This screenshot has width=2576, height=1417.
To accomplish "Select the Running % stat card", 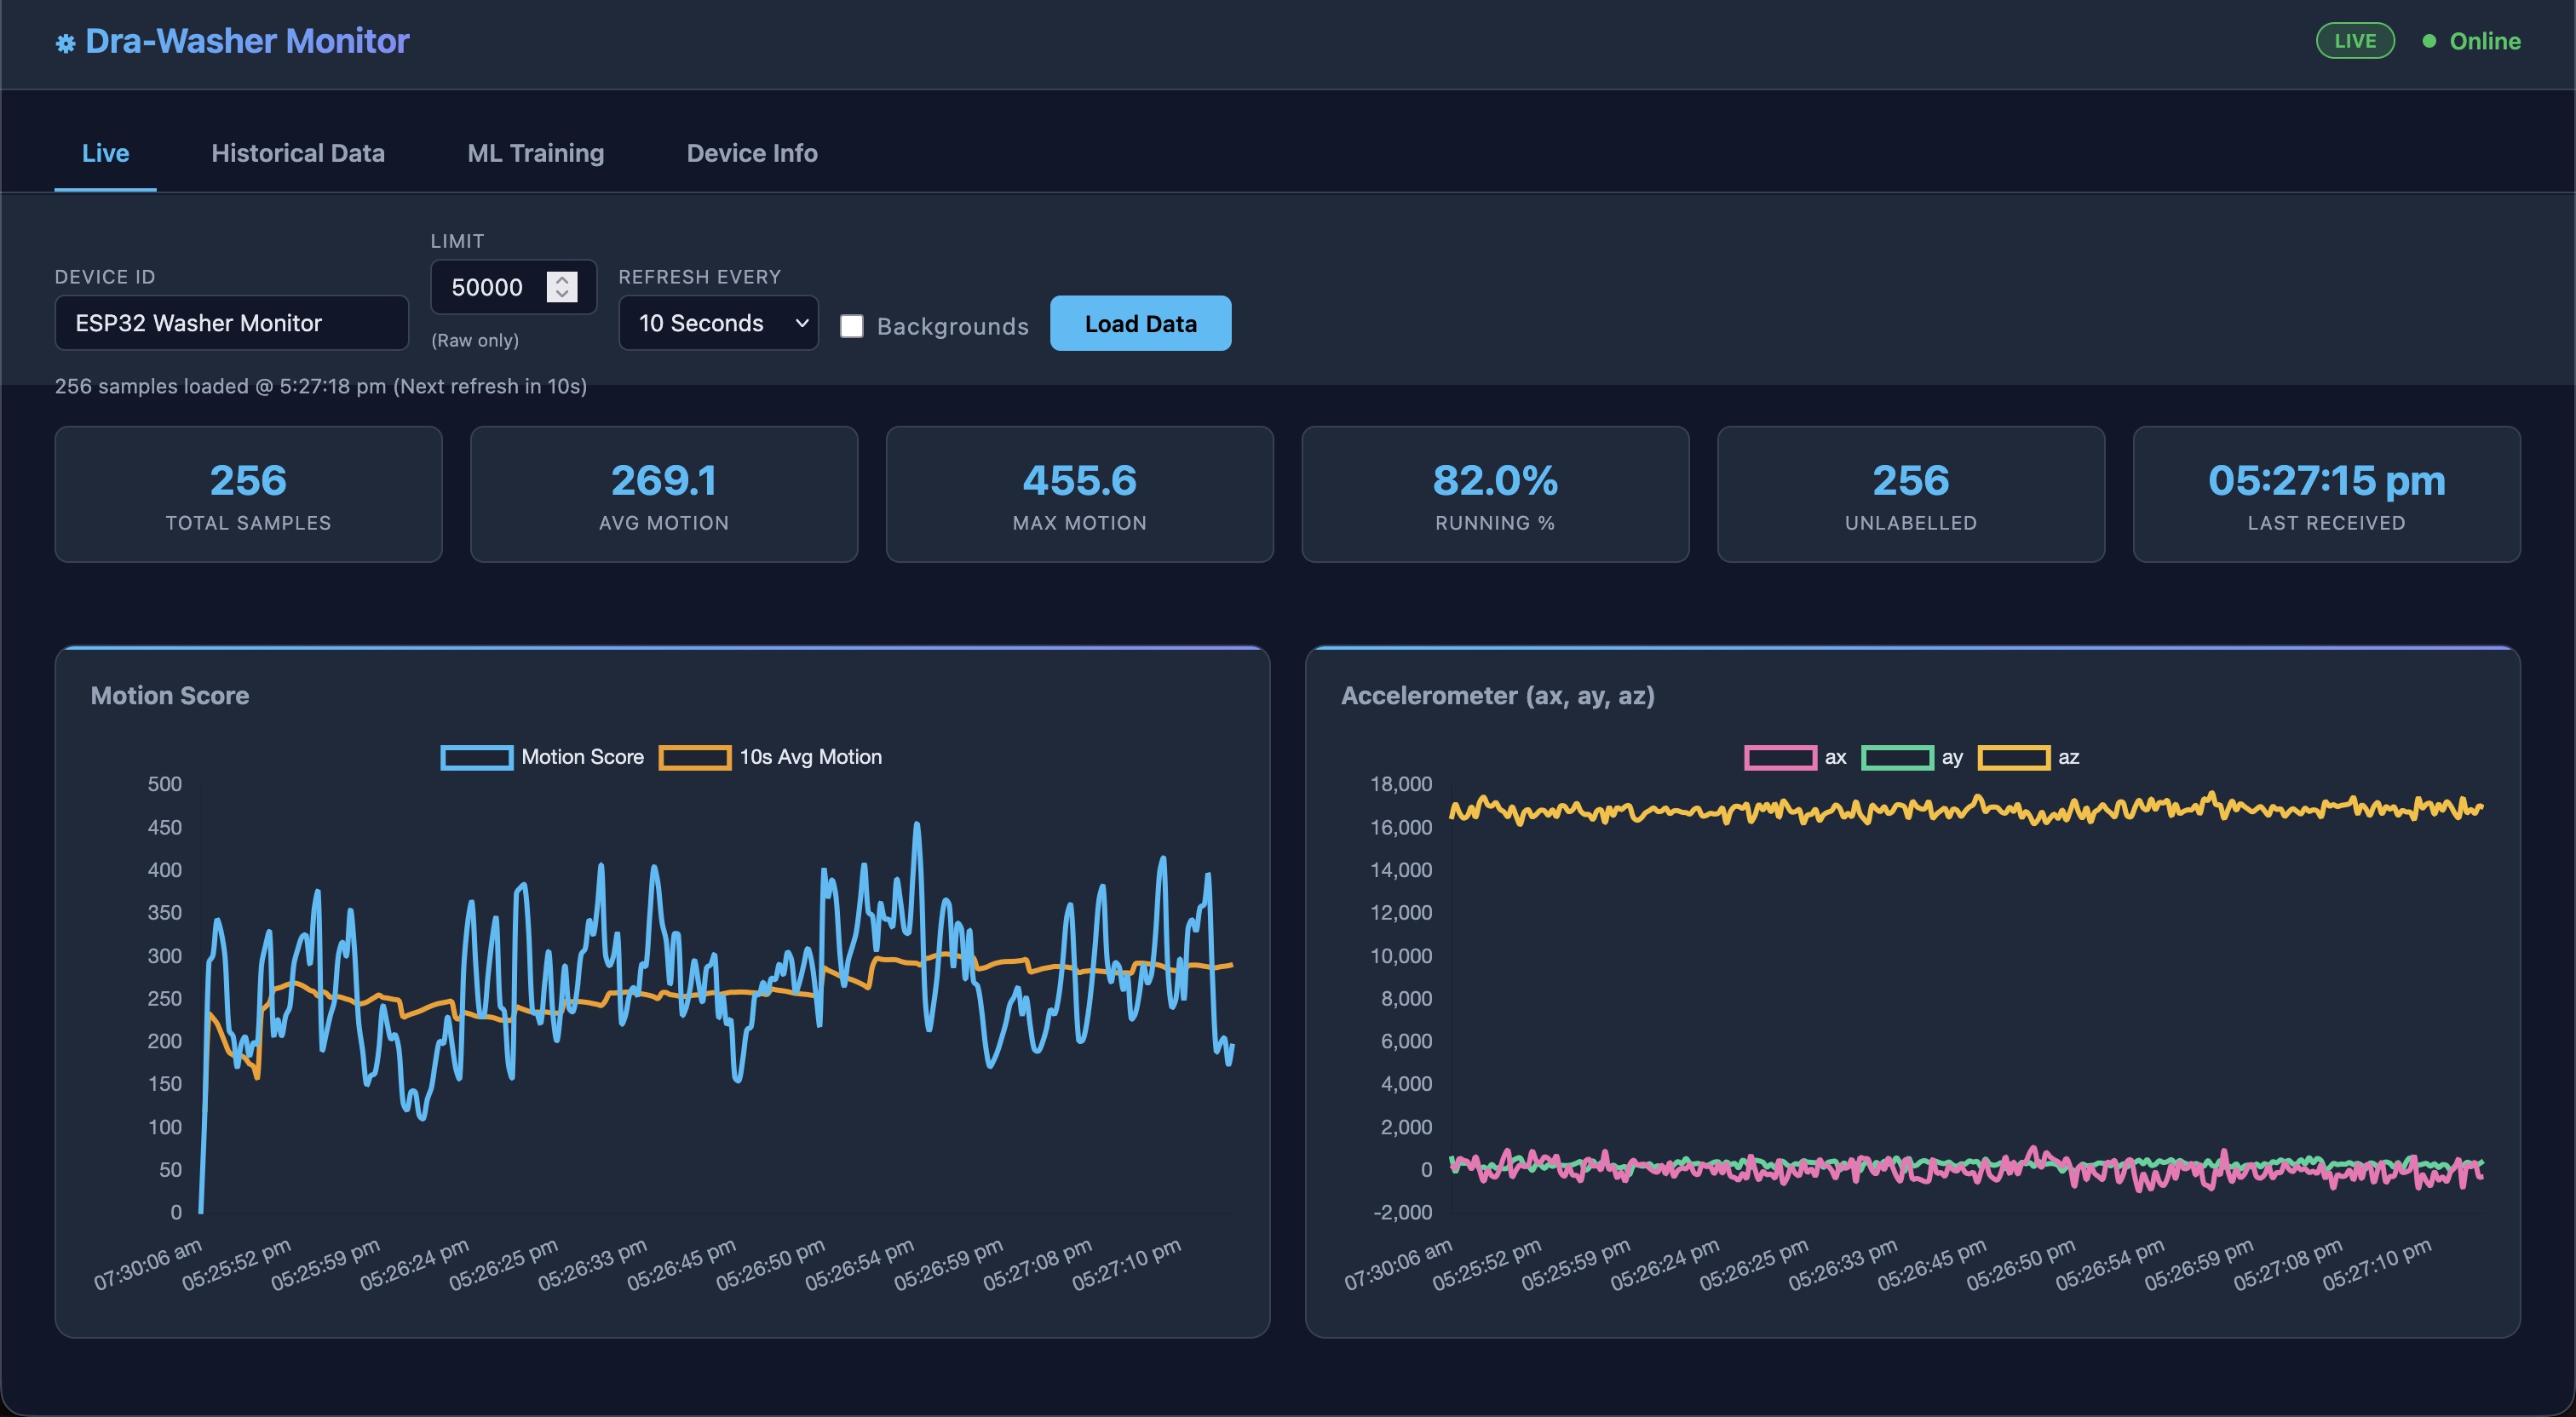I will [x=1494, y=494].
